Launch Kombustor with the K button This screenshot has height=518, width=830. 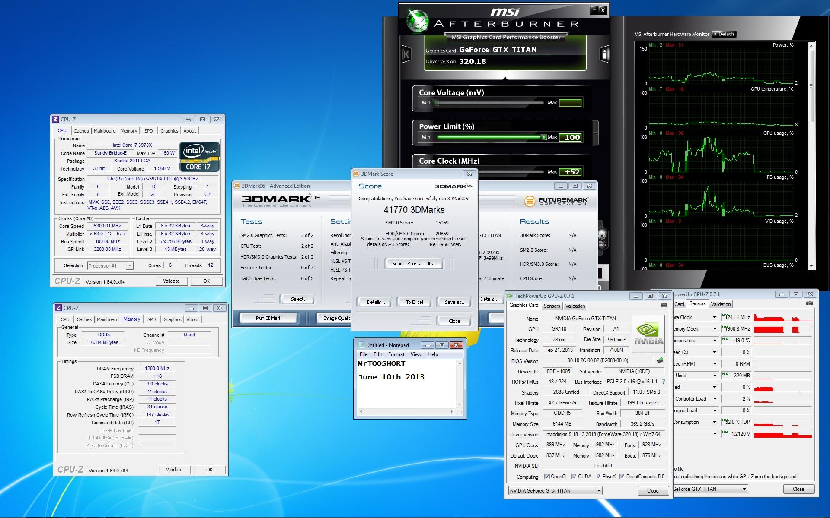click(406, 54)
